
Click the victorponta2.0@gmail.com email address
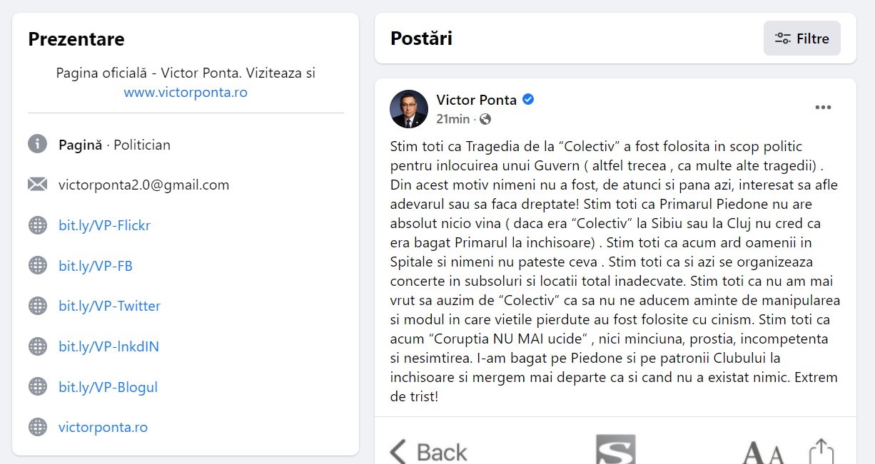click(144, 185)
